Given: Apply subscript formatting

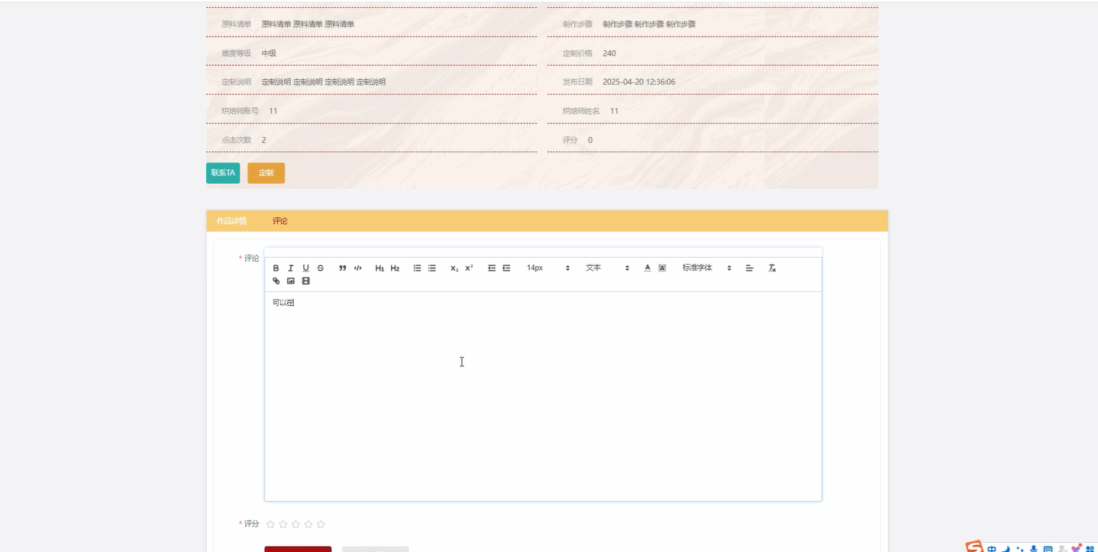Looking at the screenshot, I should coord(454,268).
